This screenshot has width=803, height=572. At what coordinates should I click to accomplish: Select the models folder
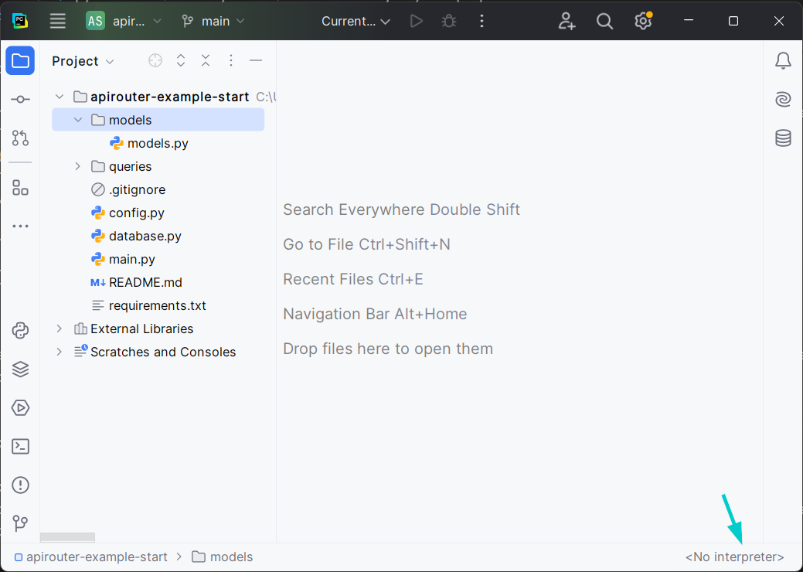[x=158, y=120]
